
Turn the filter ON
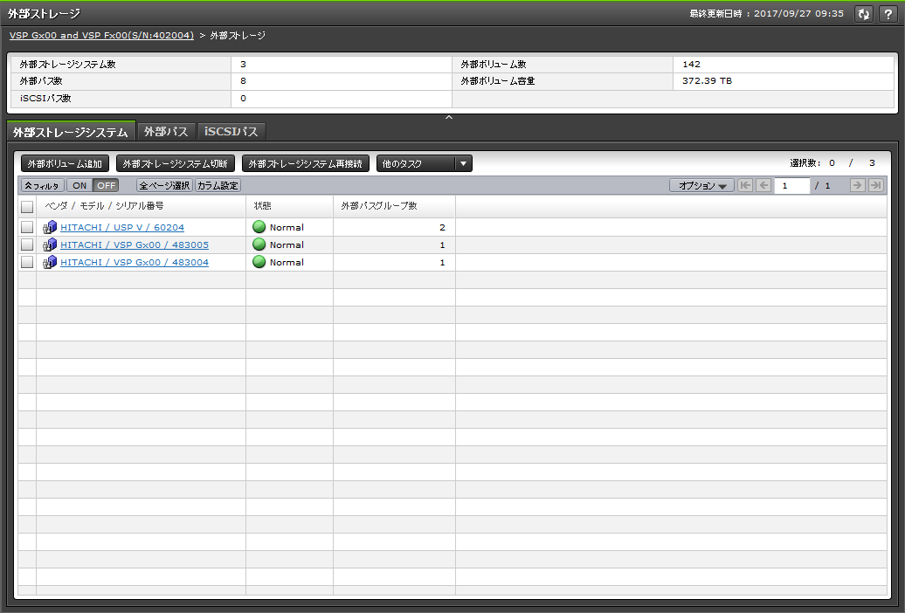click(x=79, y=185)
